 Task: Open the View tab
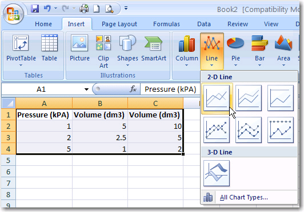click(271, 24)
